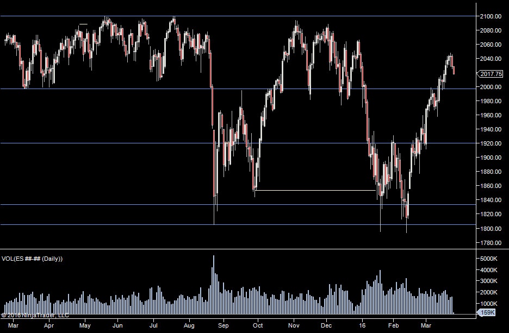
Task: Select the VOL(ES ##-## (Daily)) indicator label
Action: coord(33,259)
